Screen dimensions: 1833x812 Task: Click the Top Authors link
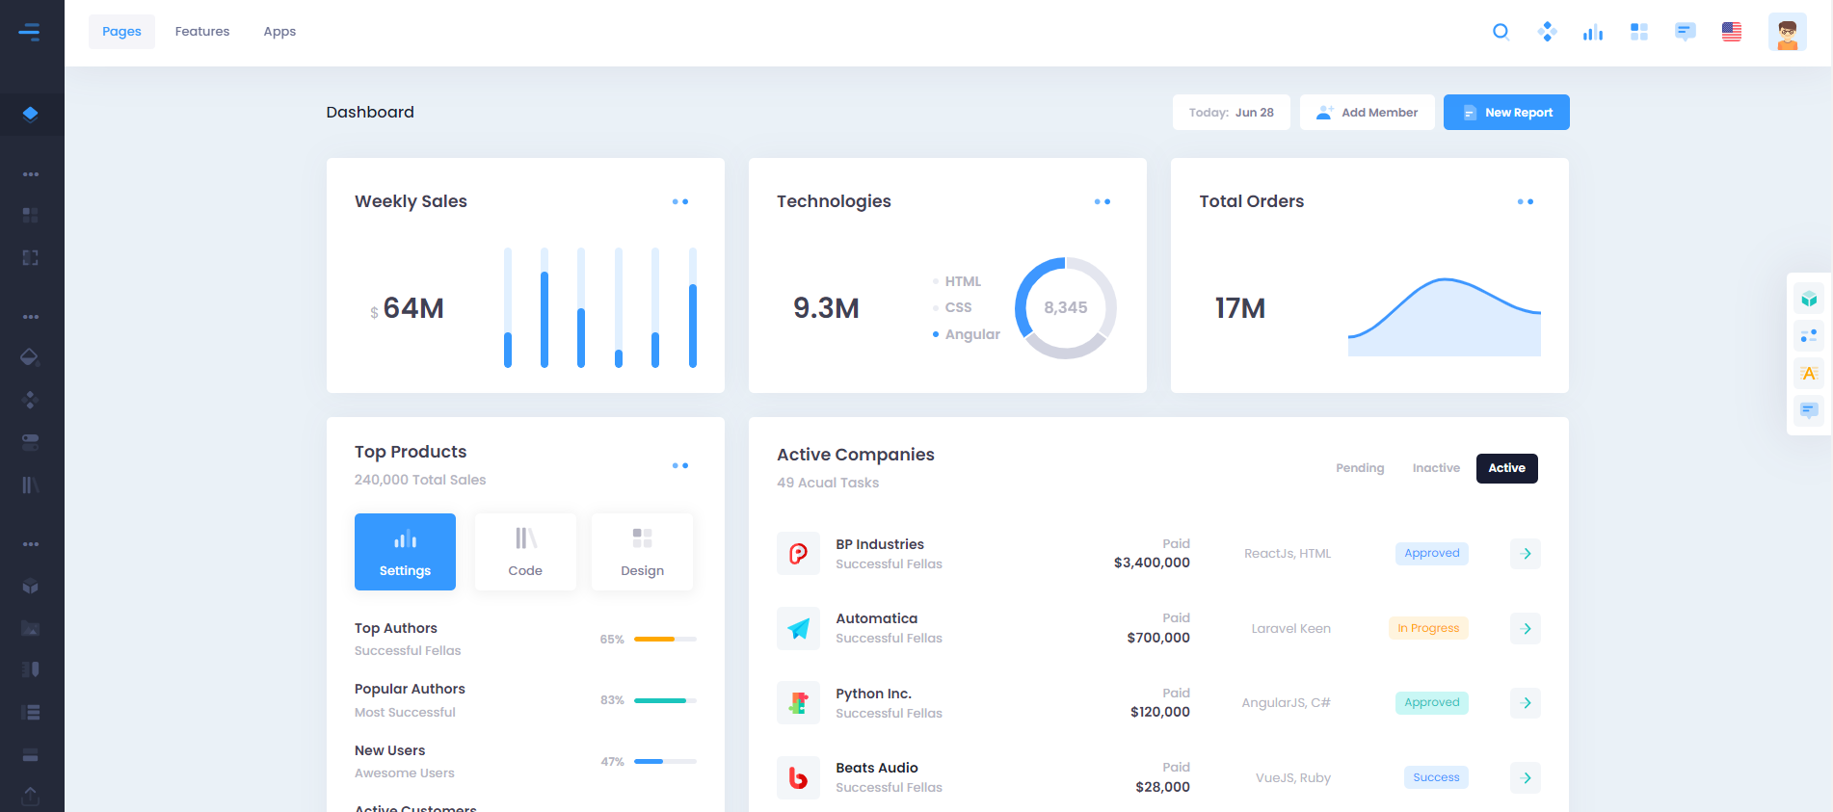[x=396, y=628]
